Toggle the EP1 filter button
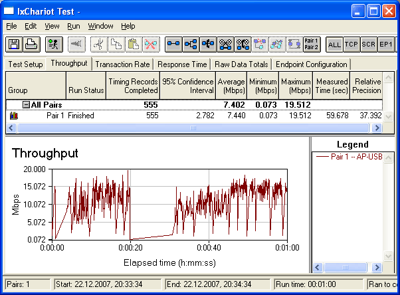Image resolution: width=400 pixels, height=295 pixels. tap(385, 45)
